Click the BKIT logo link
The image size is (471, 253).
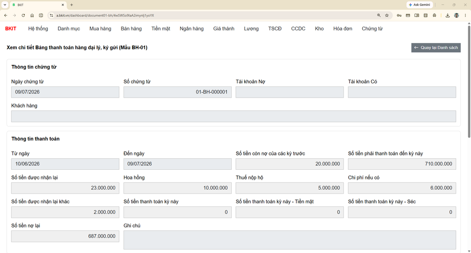tap(11, 29)
